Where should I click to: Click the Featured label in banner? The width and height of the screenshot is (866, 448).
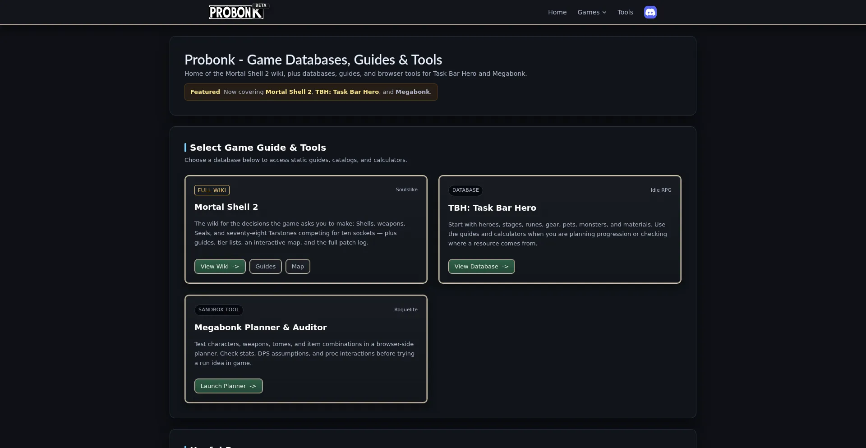coord(205,92)
